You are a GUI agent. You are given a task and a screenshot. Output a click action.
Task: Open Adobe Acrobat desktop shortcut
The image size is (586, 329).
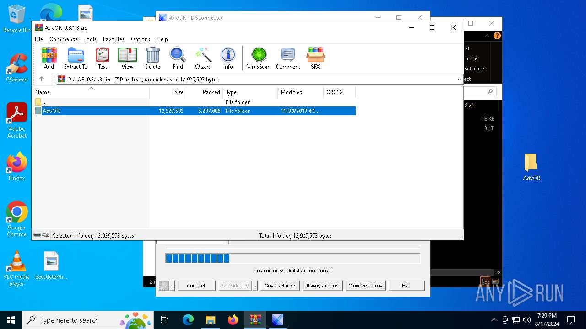(16, 121)
